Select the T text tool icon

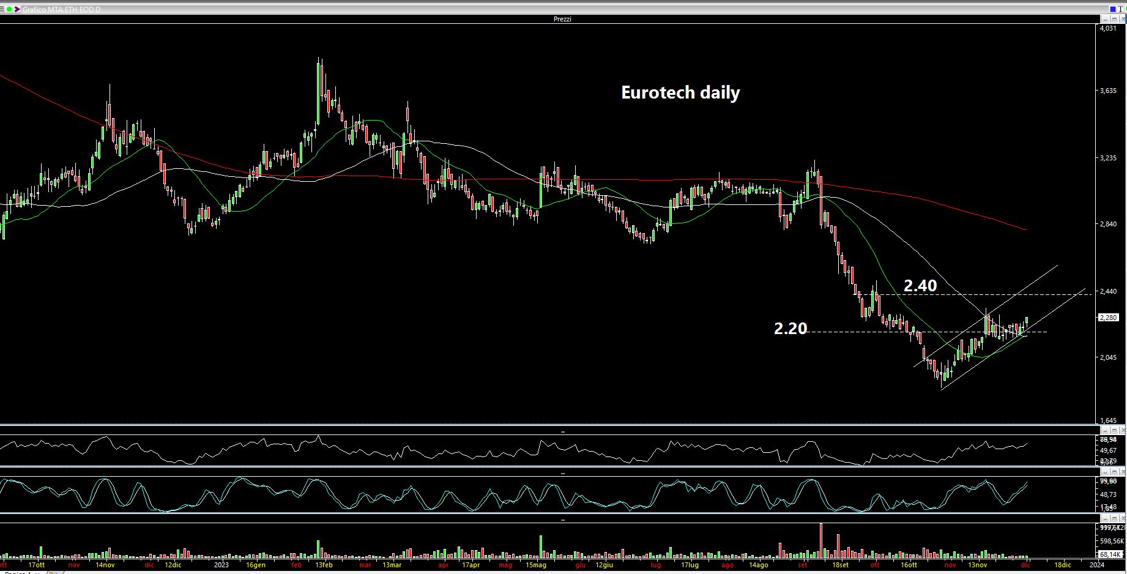click(x=1120, y=9)
